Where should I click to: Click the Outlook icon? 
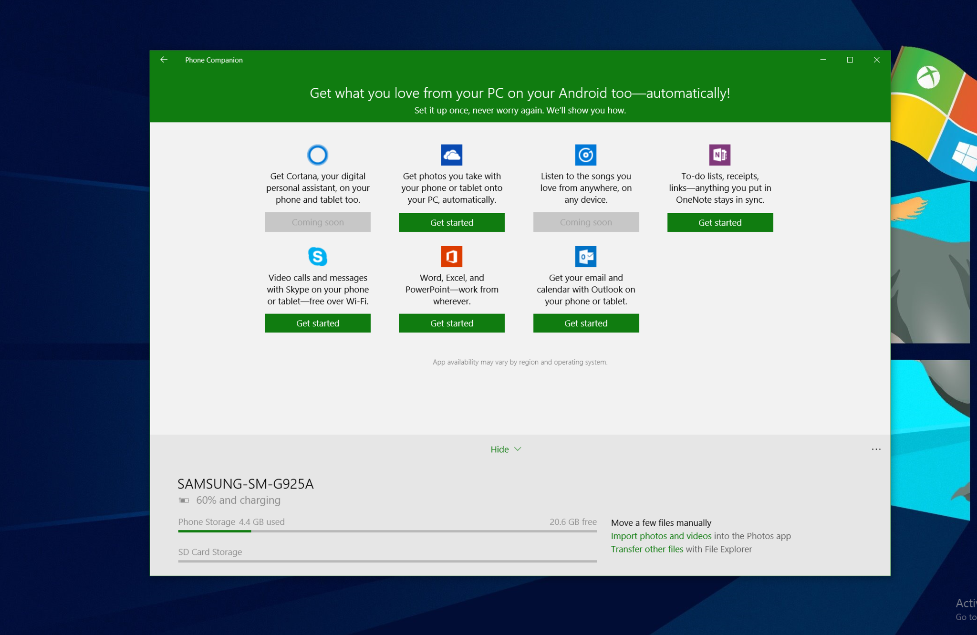(x=586, y=257)
